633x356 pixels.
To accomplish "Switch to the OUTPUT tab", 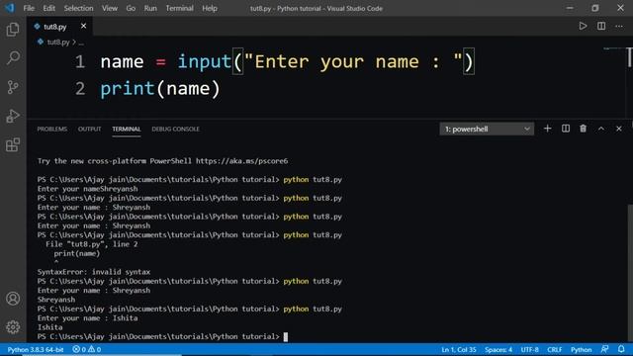I will point(89,130).
